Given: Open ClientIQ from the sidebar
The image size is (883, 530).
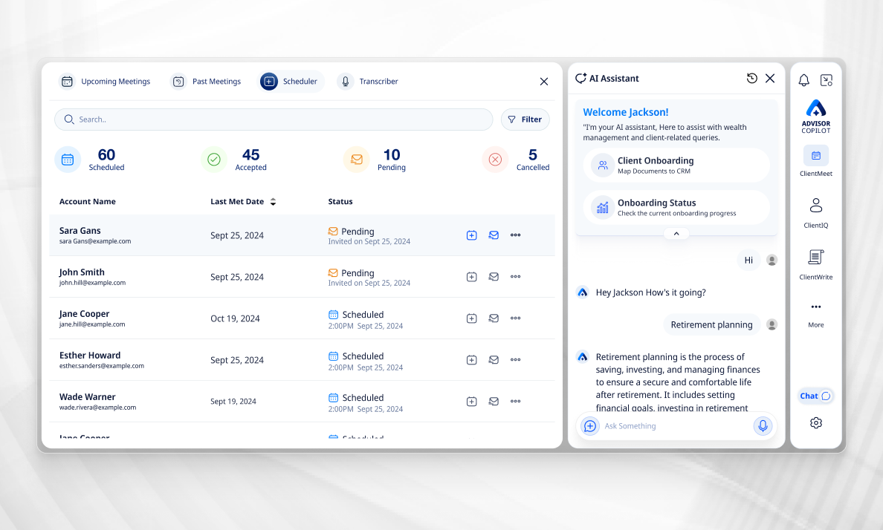Looking at the screenshot, I should [x=815, y=212].
